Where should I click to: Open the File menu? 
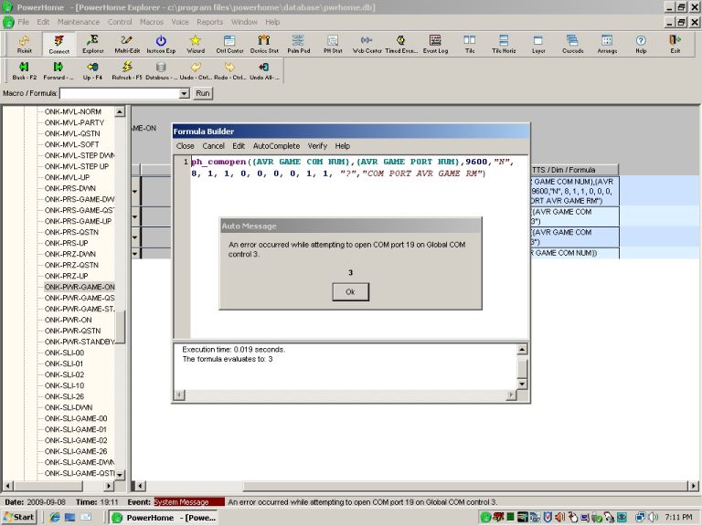click(x=23, y=22)
